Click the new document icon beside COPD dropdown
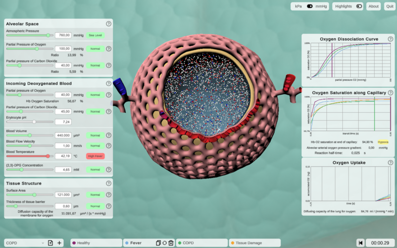This screenshot has height=248, width=397. pos(50,243)
